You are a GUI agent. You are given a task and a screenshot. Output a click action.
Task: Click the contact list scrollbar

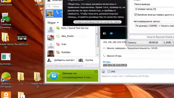click(97, 37)
